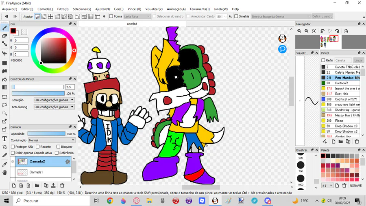Delete the layer with Camada trash icon
The image size is (366, 206).
click(x=62, y=186)
